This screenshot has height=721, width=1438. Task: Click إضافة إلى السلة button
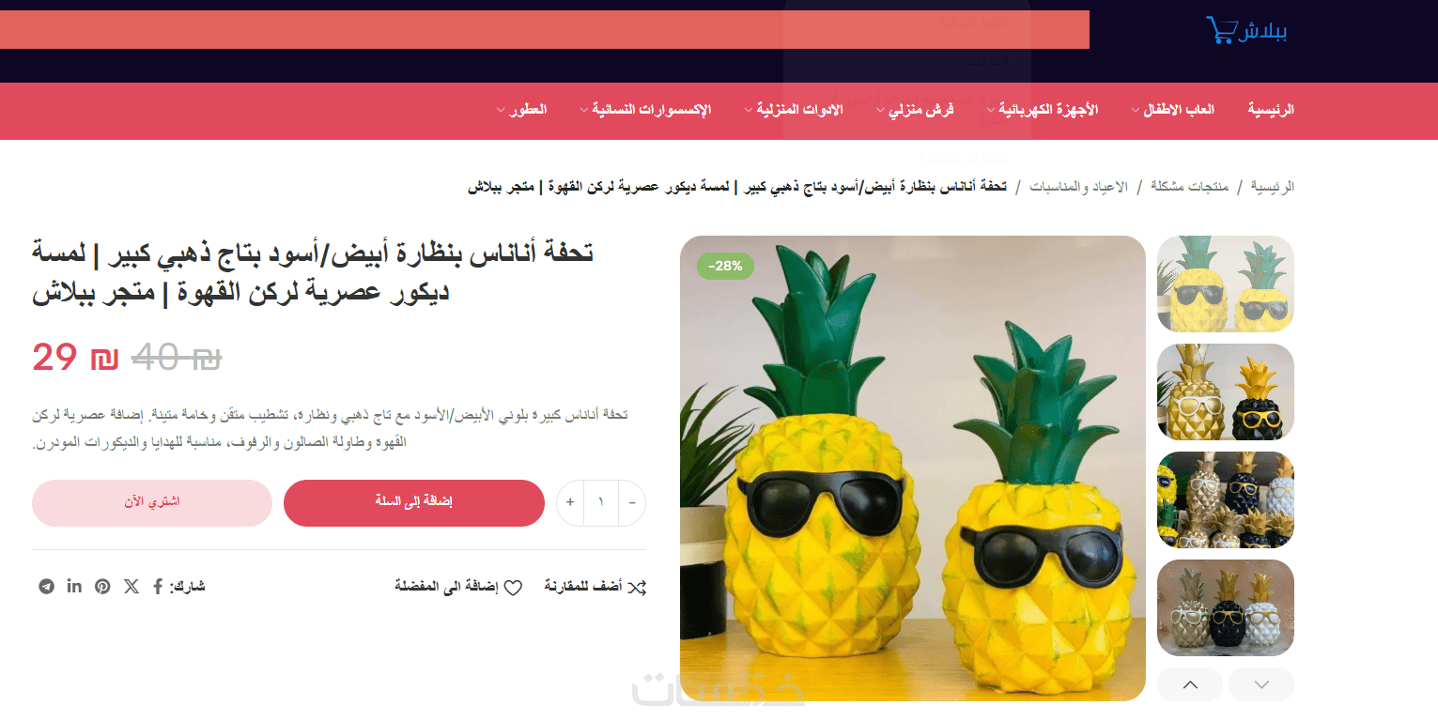tap(414, 503)
